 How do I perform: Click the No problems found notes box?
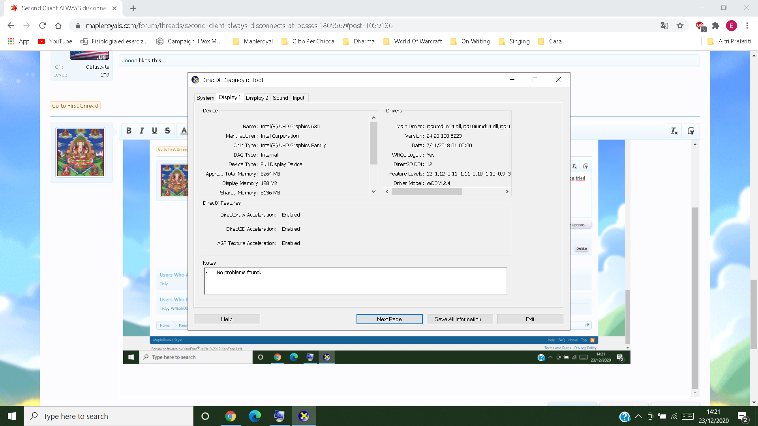(x=355, y=281)
